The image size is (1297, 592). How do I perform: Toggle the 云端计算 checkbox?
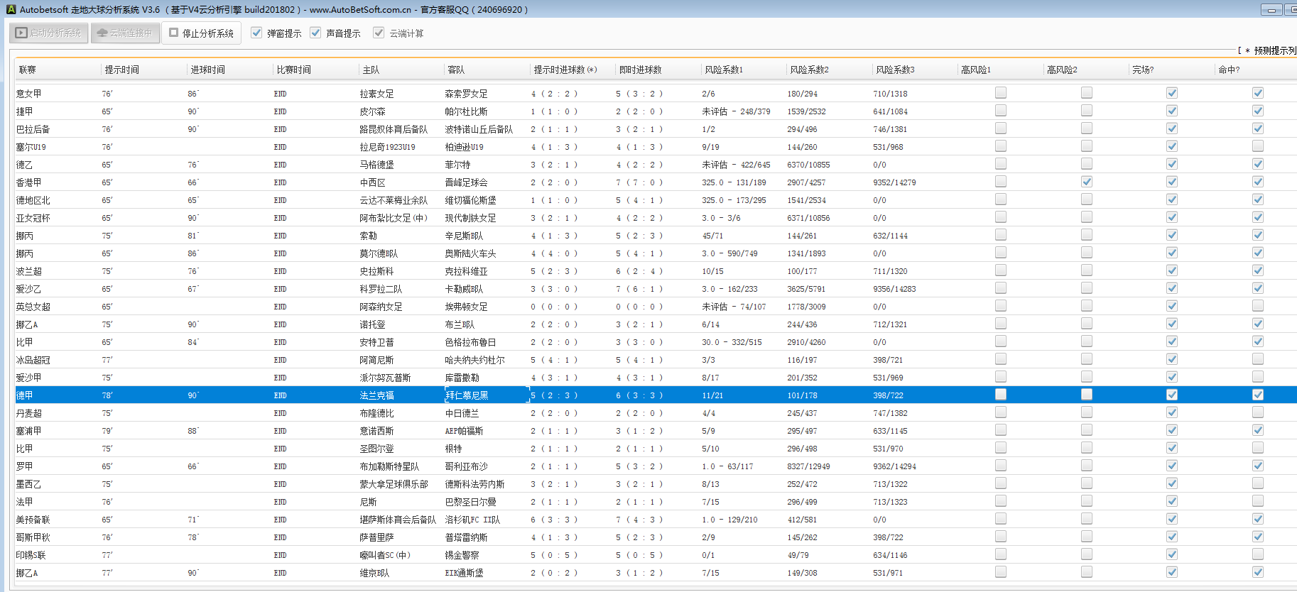tap(379, 33)
